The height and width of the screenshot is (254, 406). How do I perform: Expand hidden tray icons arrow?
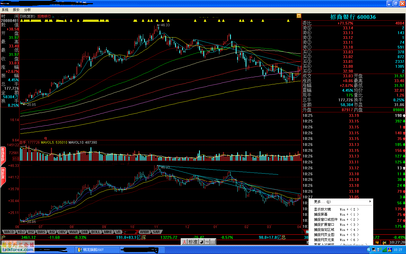(369, 250)
